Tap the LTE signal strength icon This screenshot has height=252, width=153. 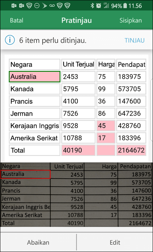tap(106, 6)
